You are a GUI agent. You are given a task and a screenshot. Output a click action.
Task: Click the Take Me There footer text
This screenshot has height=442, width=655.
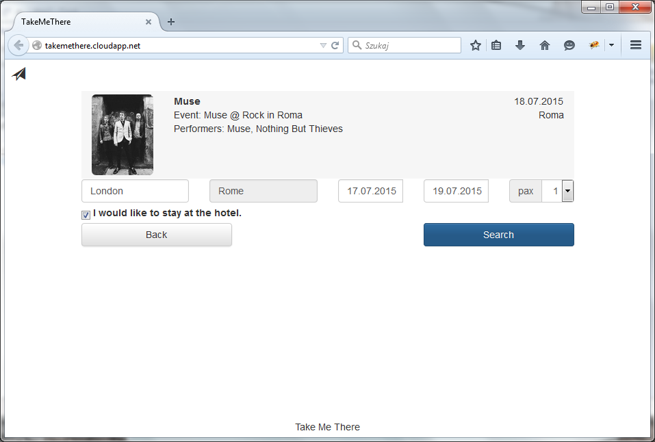[327, 427]
